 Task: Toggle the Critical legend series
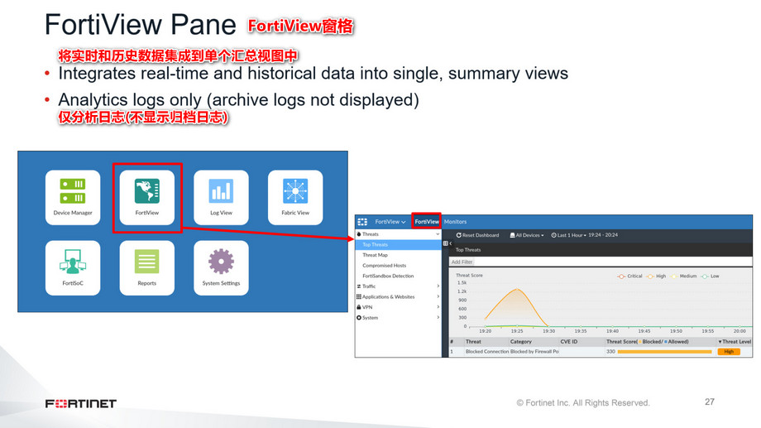(630, 276)
